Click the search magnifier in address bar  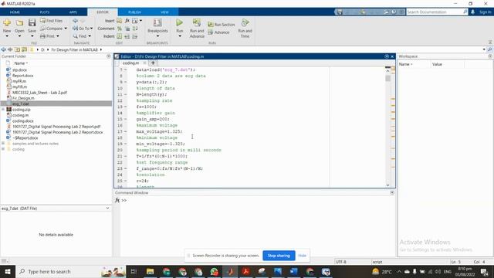click(x=489, y=49)
